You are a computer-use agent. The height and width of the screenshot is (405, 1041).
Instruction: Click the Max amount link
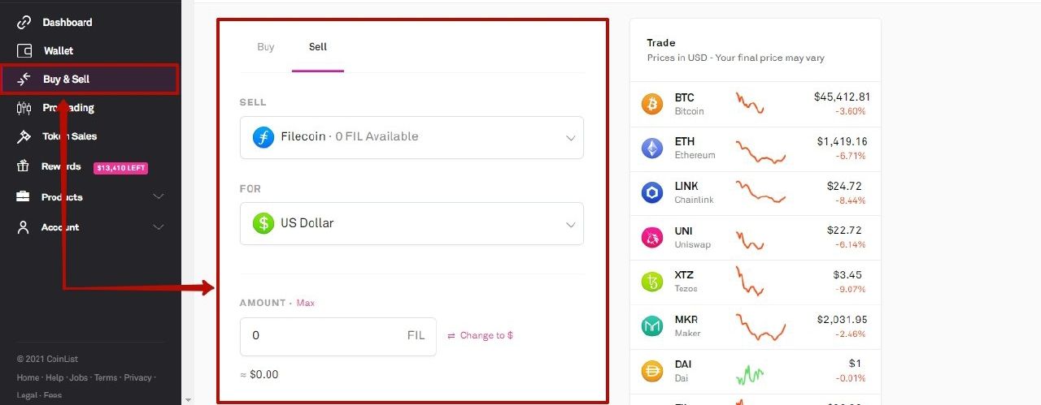click(305, 303)
